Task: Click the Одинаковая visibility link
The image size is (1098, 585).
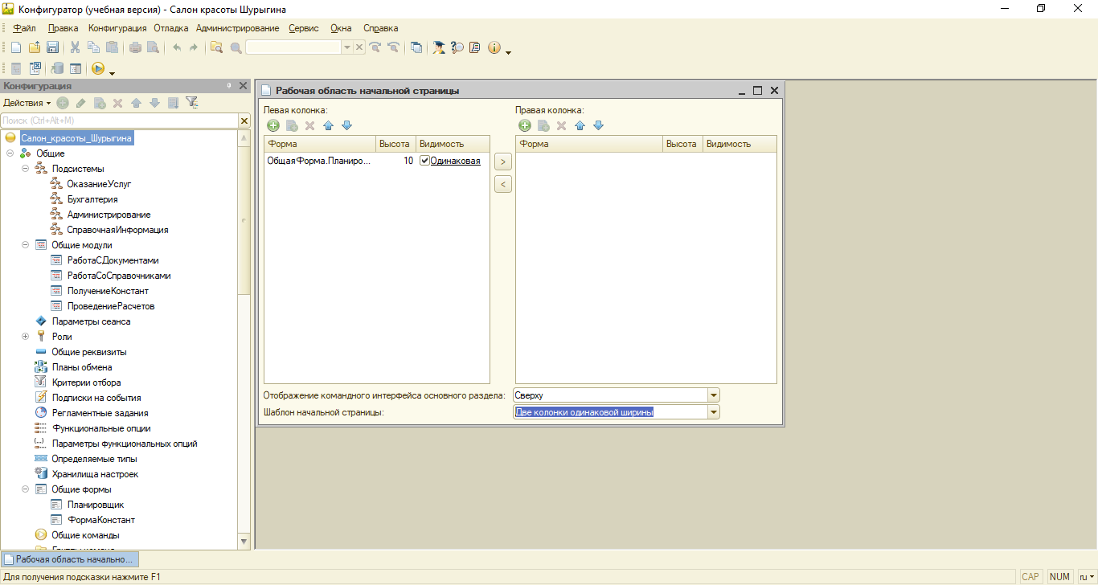Action: (x=456, y=161)
